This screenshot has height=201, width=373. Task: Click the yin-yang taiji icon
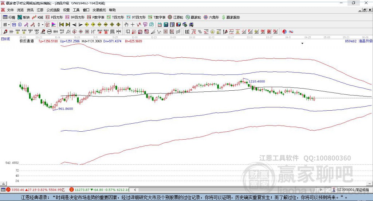[284, 32]
